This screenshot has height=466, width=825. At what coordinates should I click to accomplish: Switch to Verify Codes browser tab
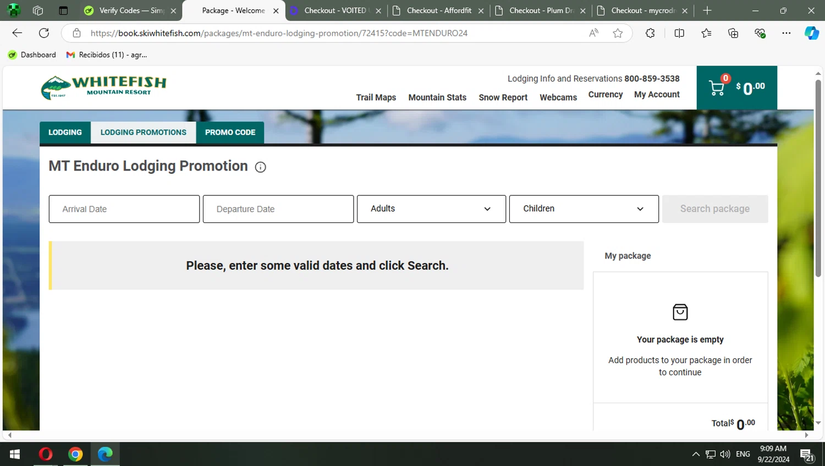pyautogui.click(x=131, y=10)
